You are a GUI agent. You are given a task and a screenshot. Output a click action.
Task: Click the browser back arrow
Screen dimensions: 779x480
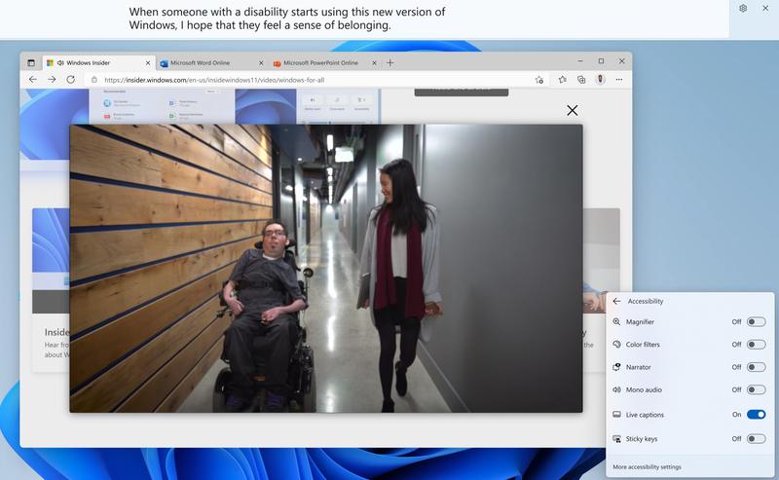coord(33,80)
